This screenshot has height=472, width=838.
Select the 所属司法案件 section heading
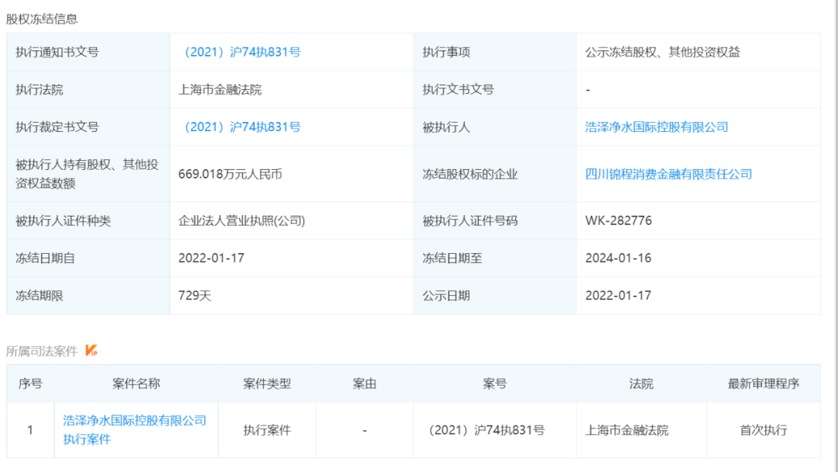coord(42,351)
